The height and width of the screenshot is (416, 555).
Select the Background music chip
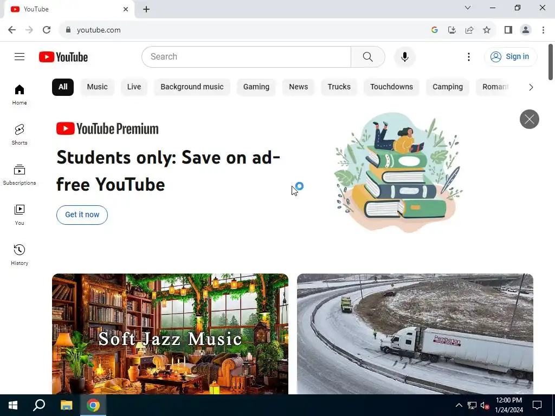pos(192,87)
